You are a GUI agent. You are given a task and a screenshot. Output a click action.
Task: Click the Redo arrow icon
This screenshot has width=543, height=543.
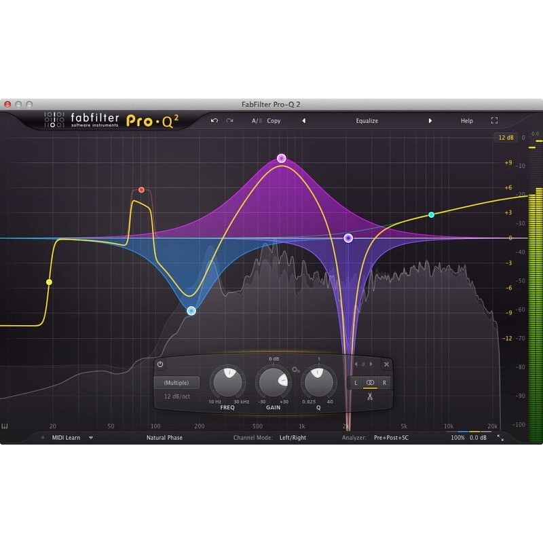click(x=228, y=120)
